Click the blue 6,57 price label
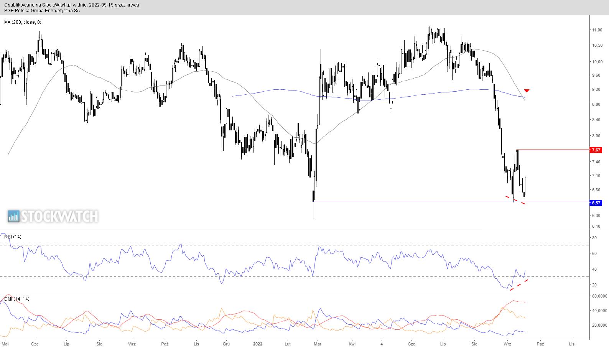The width and height of the screenshot is (609, 347). coord(596,203)
